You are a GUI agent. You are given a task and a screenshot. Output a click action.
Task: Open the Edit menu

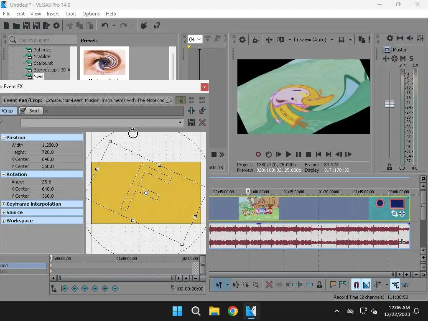pyautogui.click(x=20, y=14)
